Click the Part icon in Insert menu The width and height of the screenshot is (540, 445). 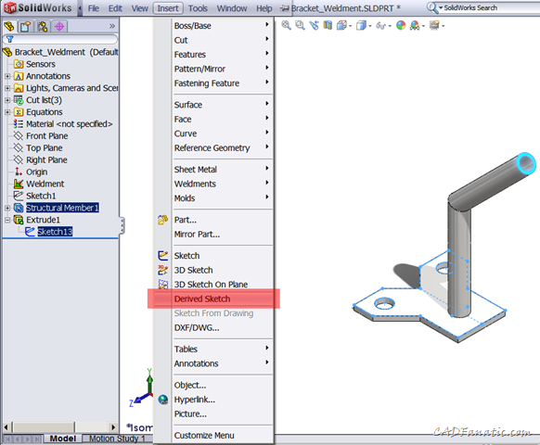pyautogui.click(x=163, y=220)
